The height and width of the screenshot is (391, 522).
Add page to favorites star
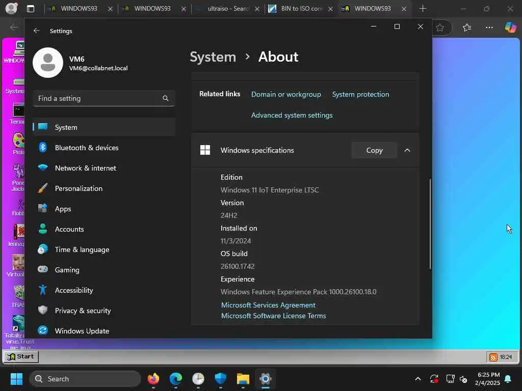pos(440,27)
